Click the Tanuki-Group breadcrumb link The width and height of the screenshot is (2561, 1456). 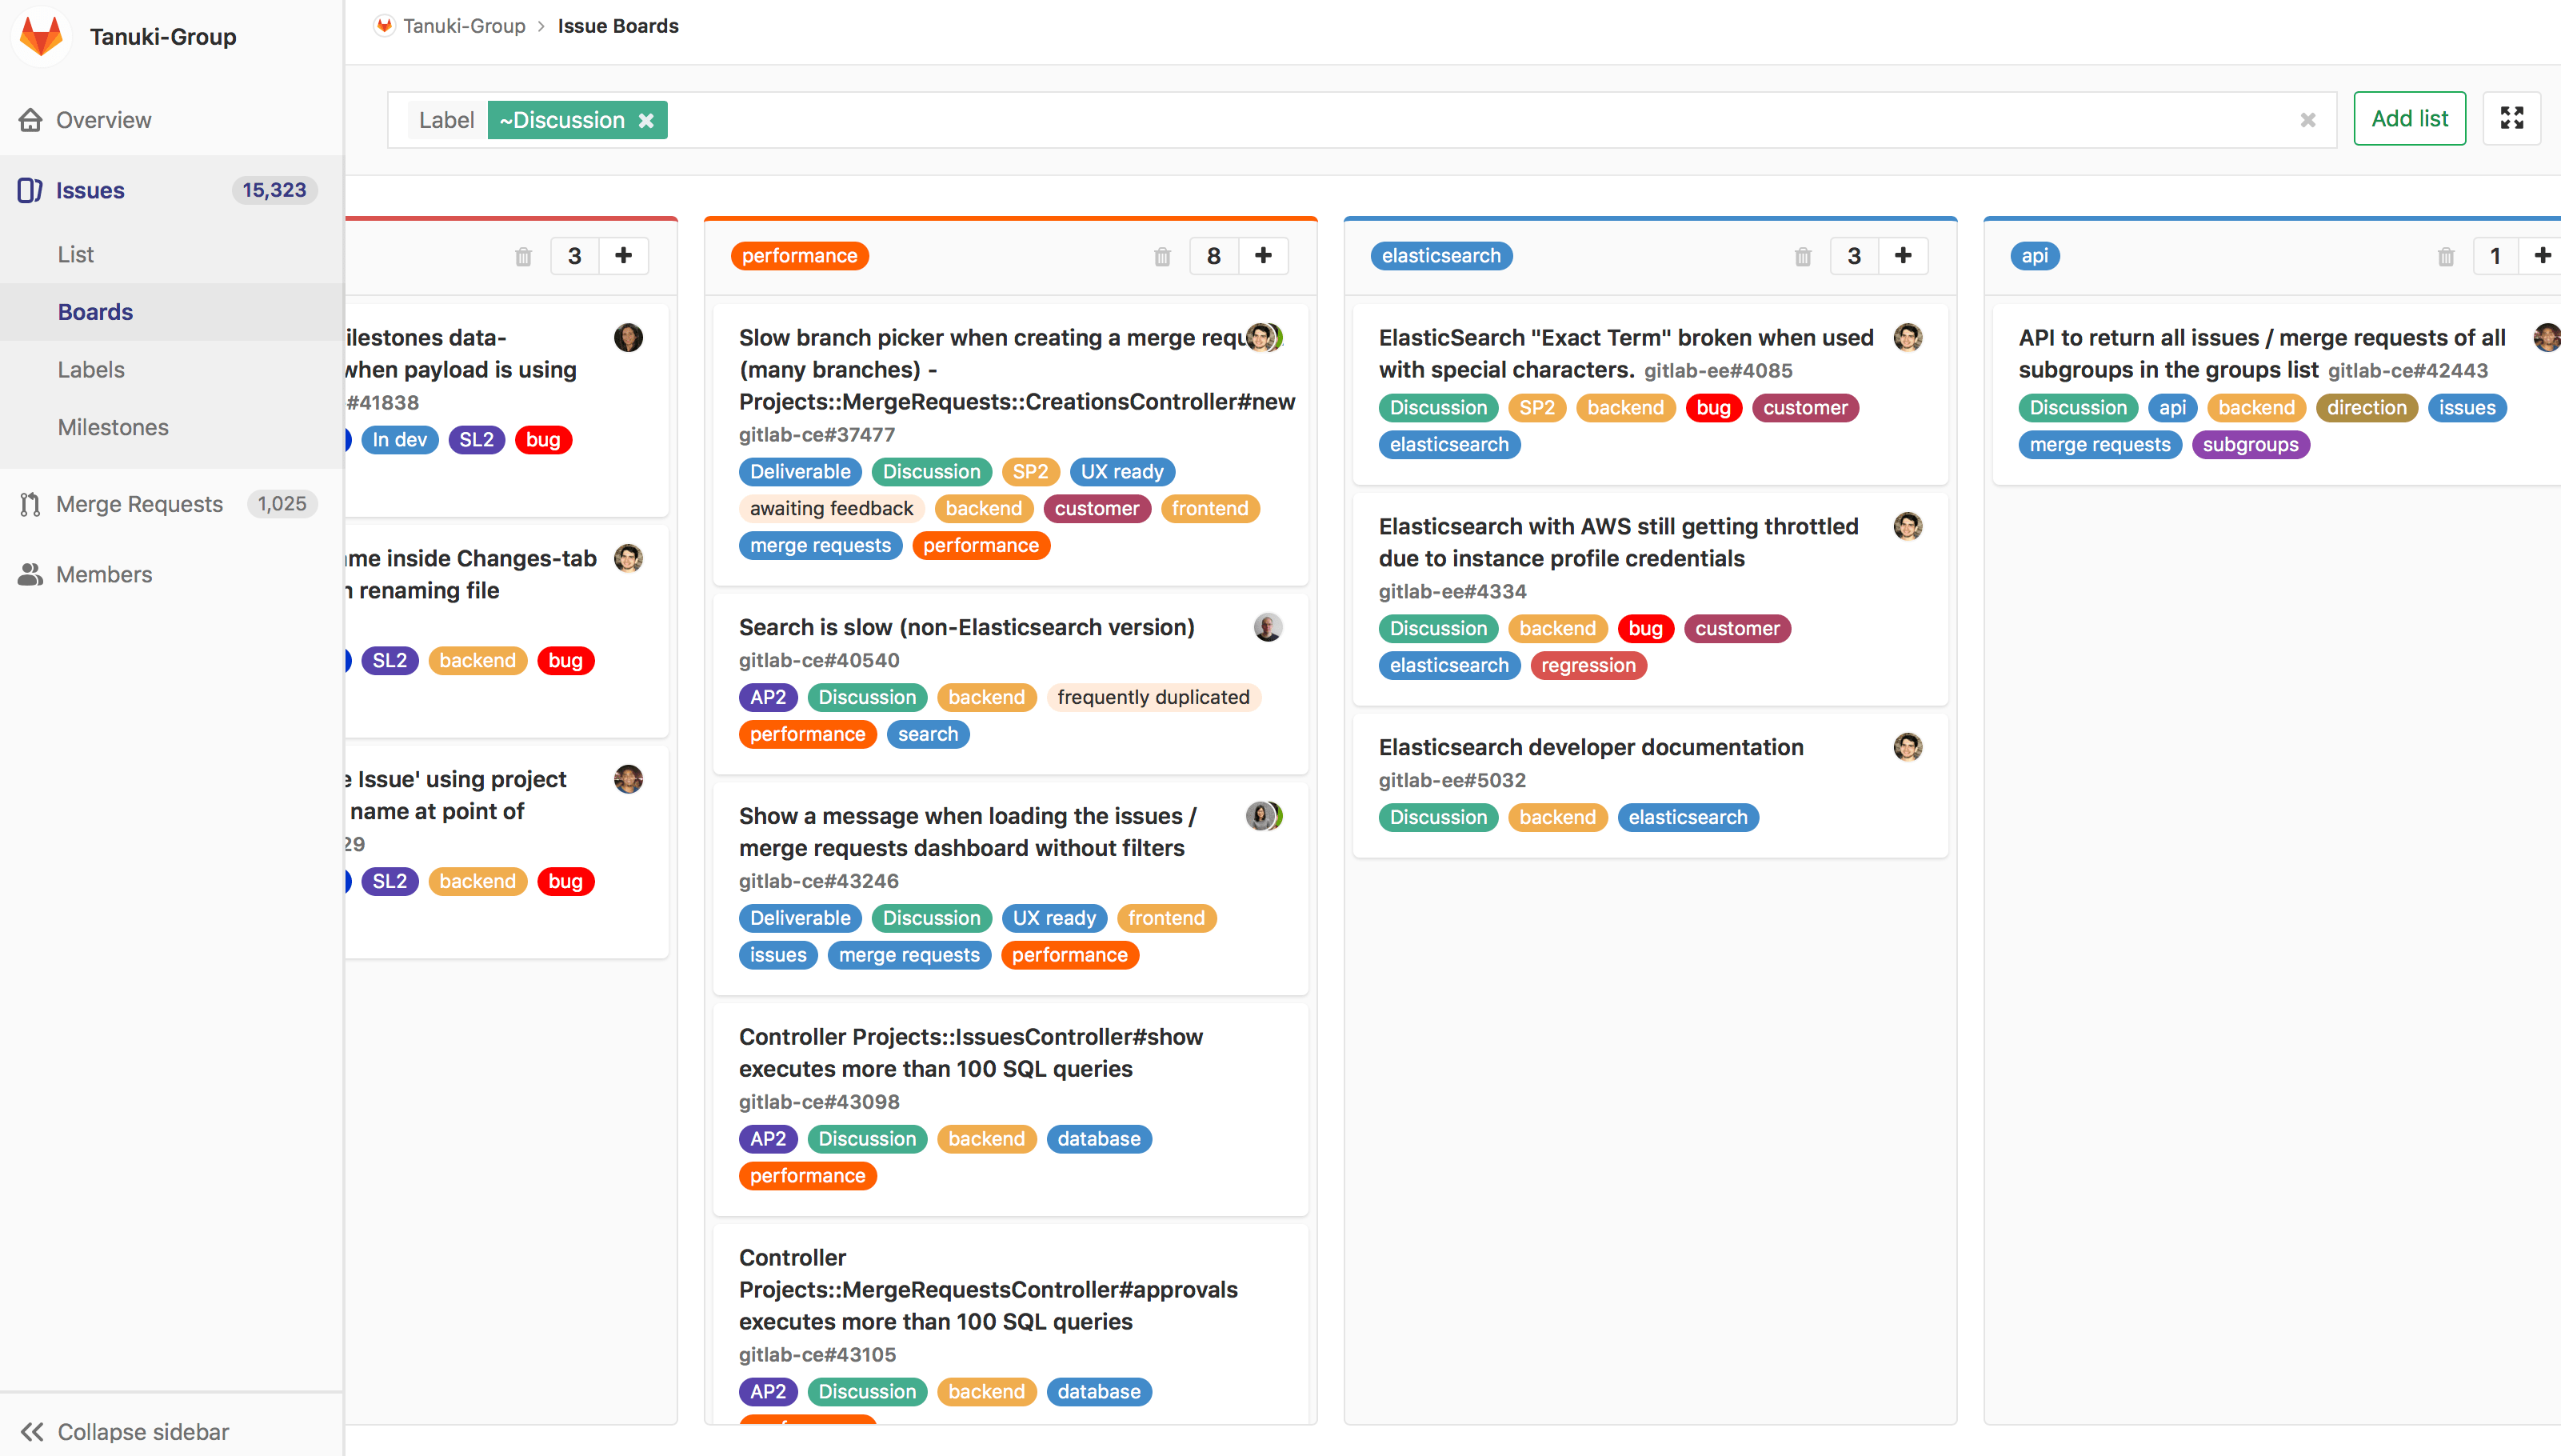pos(463,25)
